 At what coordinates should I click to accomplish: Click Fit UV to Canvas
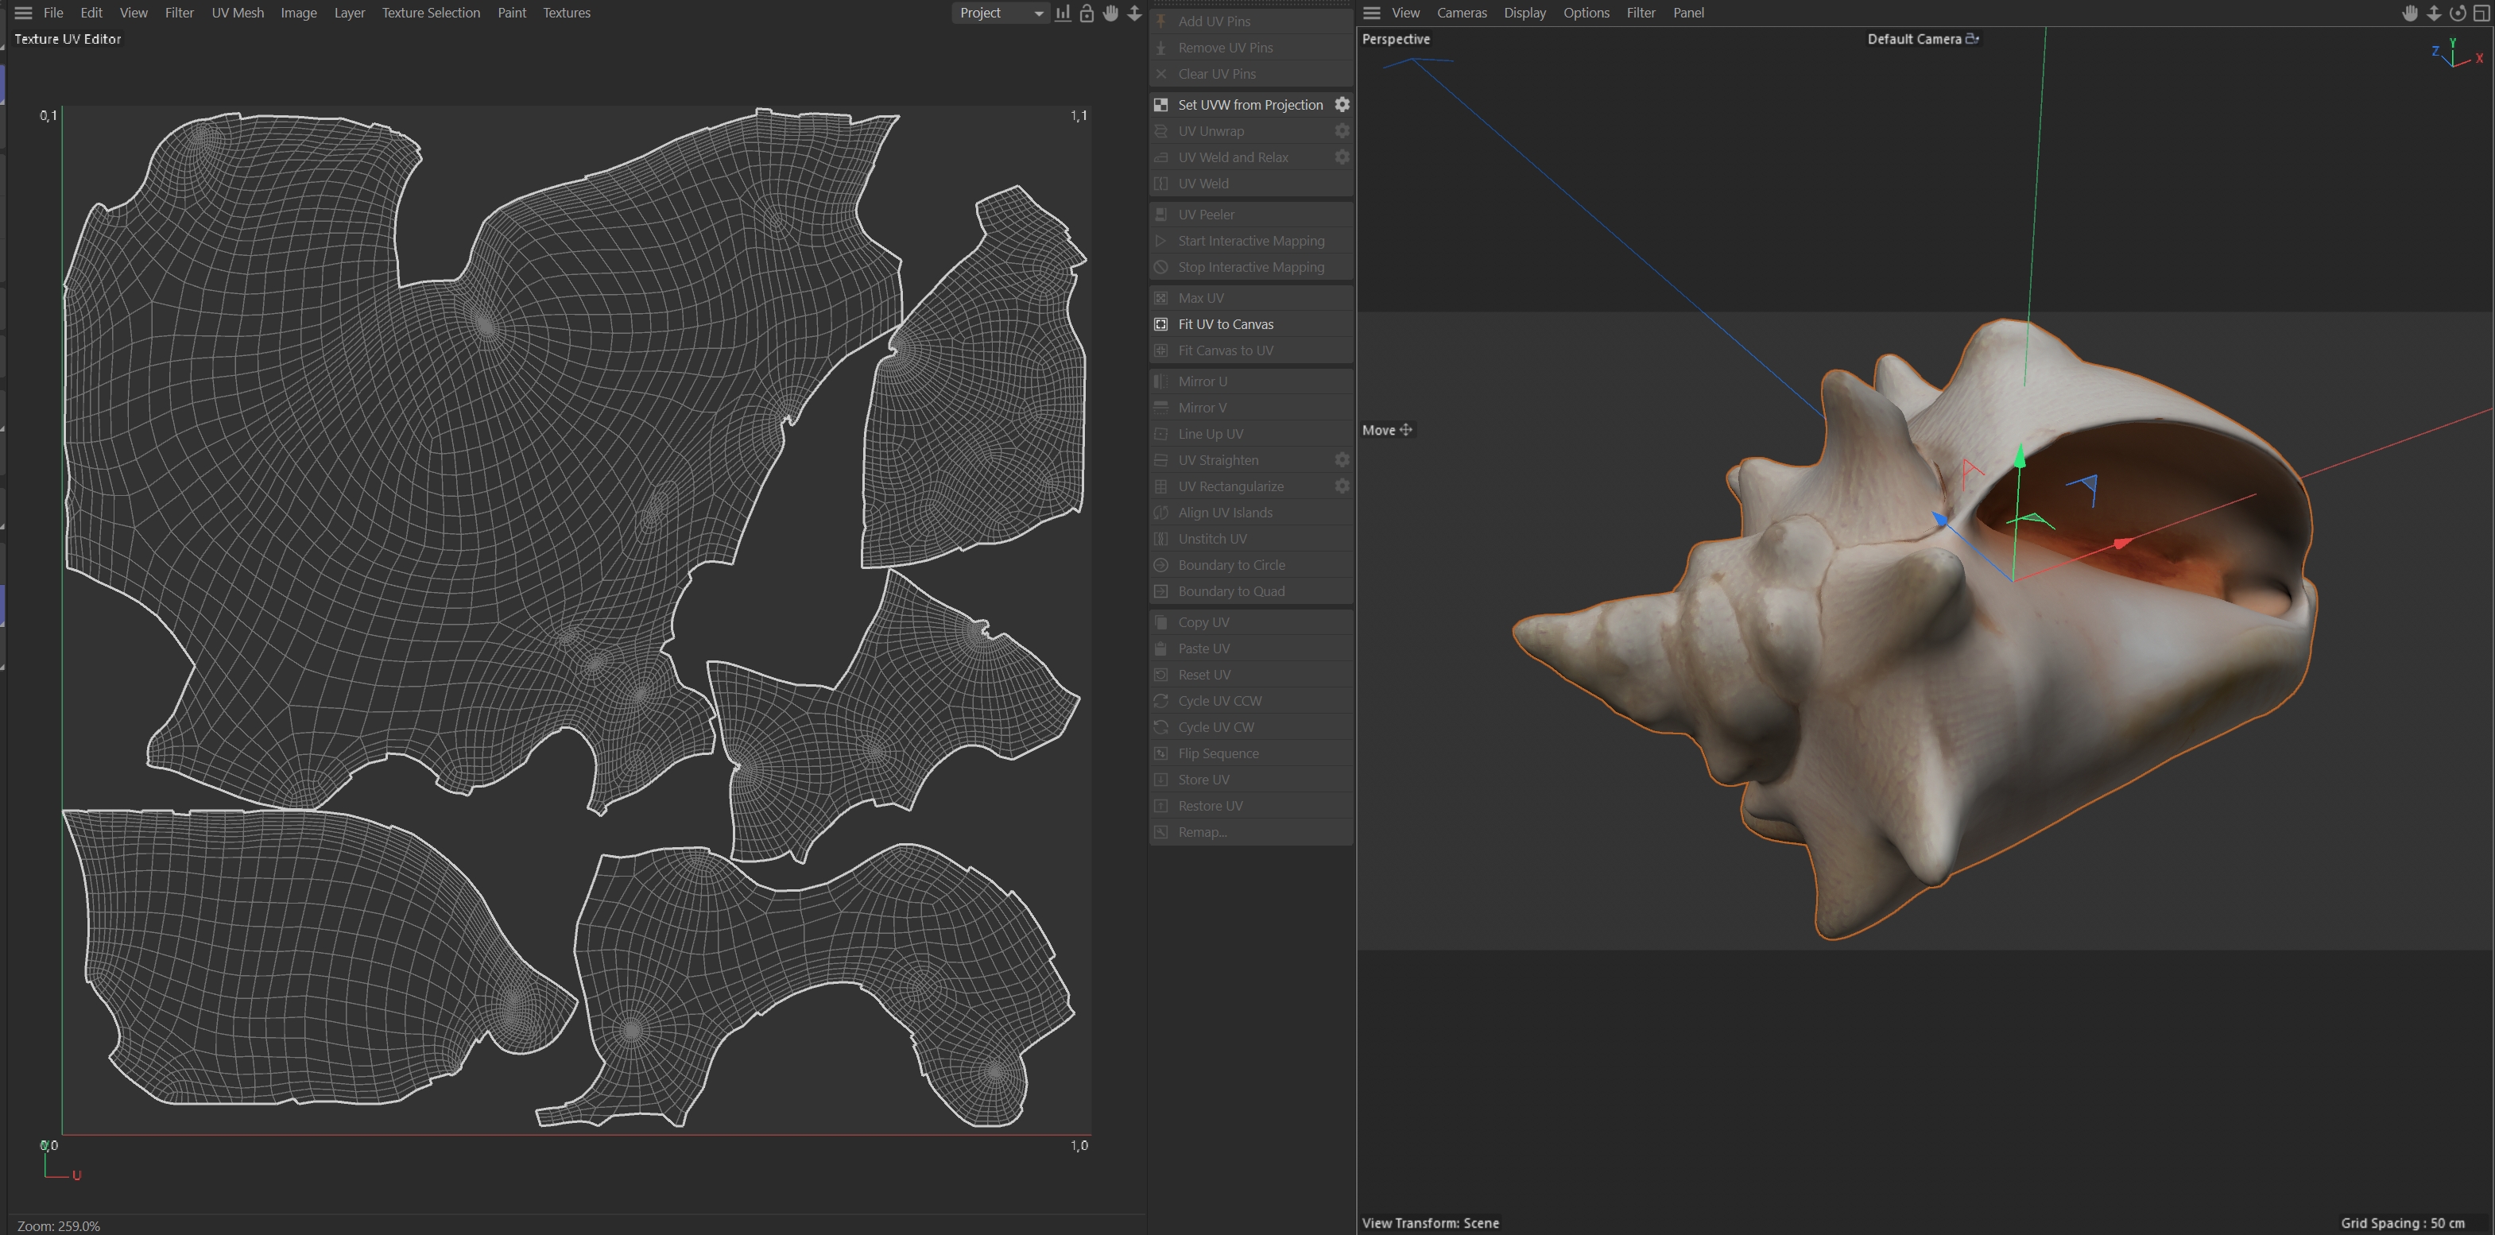pyautogui.click(x=1225, y=324)
